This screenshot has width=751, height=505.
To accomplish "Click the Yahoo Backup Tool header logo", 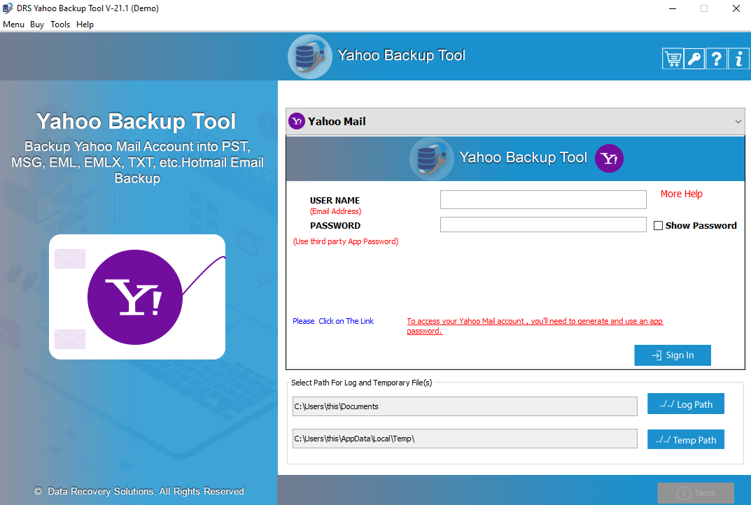I will pos(309,57).
